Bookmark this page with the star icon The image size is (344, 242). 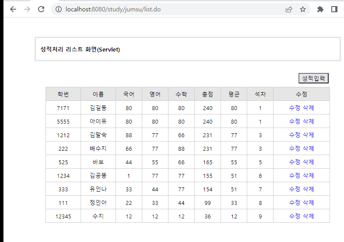click(303, 9)
